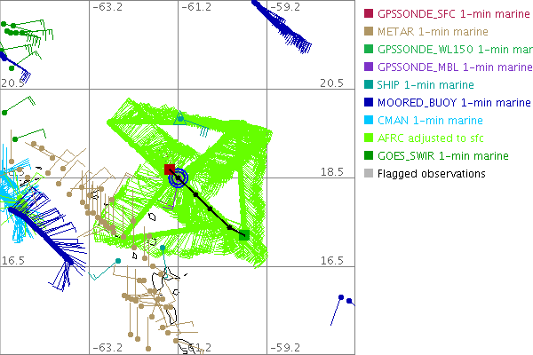Click the blue buoy dots in lower right
The image size is (533, 355).
pos(346,299)
